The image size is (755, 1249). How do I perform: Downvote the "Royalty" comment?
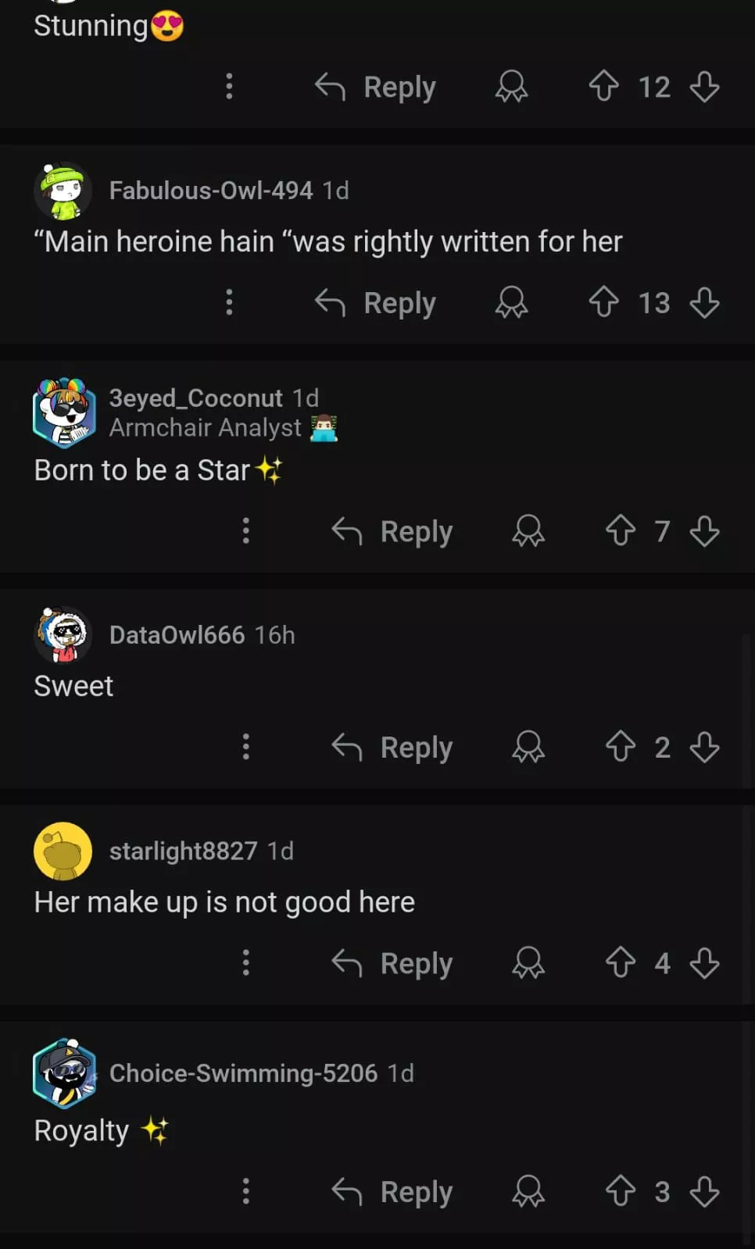tap(704, 1192)
